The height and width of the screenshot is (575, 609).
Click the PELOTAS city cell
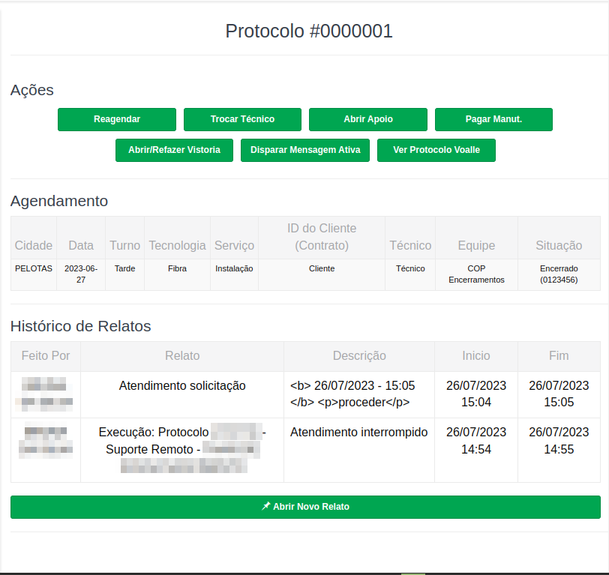(34, 268)
